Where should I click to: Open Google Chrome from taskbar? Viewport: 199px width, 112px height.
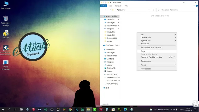pyautogui.click(x=70, y=109)
